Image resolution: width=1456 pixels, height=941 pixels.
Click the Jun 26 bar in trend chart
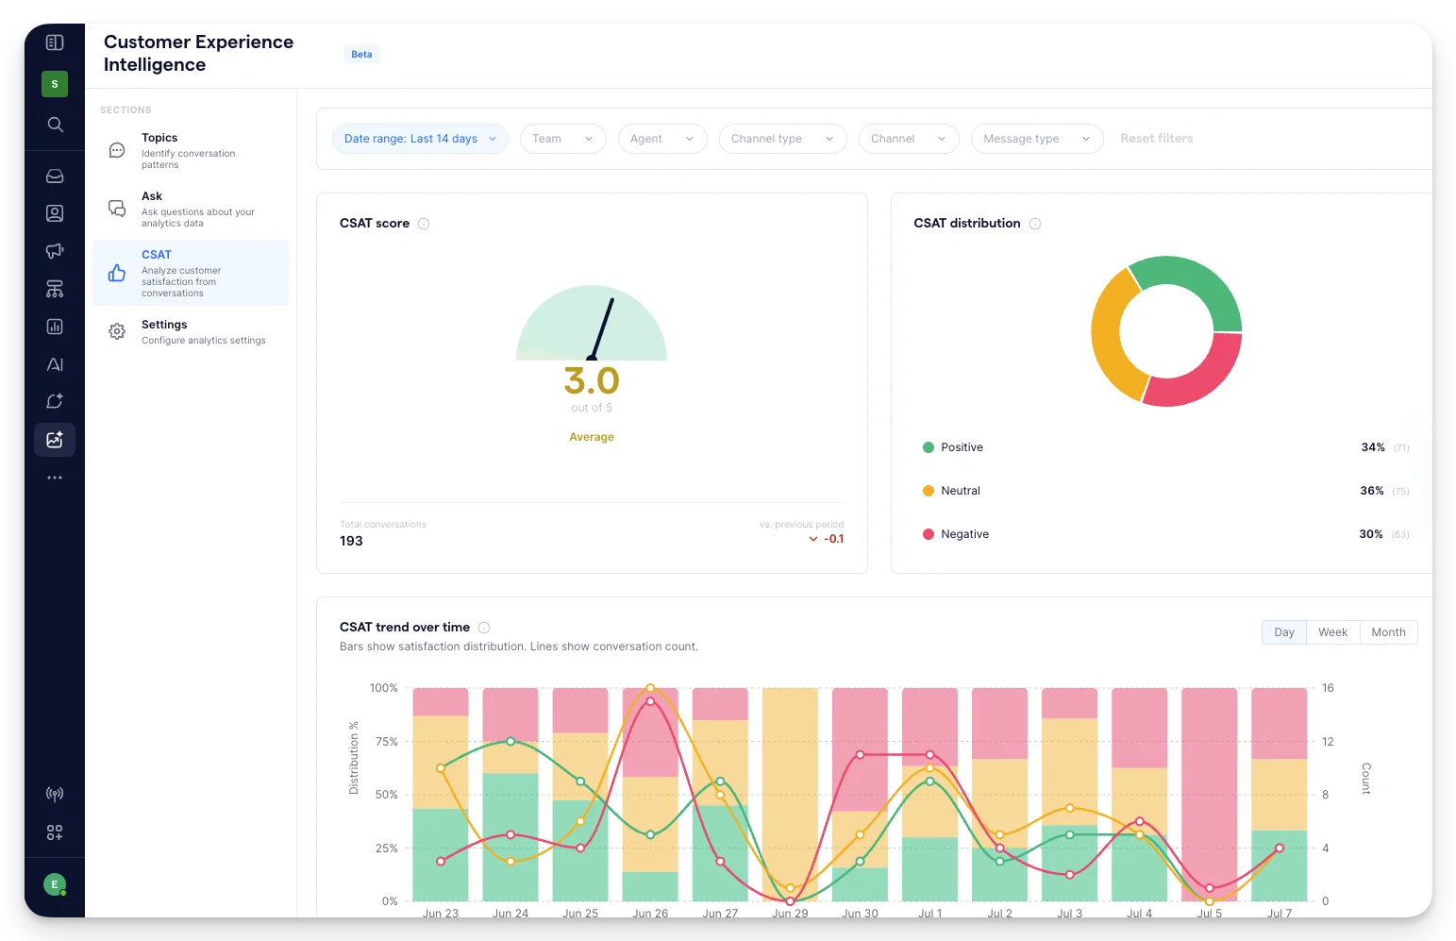pyautogui.click(x=650, y=794)
